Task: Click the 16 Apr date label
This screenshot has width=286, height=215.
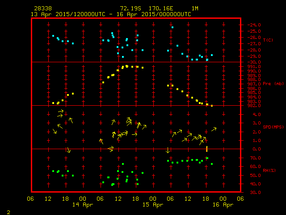Action: point(223,205)
